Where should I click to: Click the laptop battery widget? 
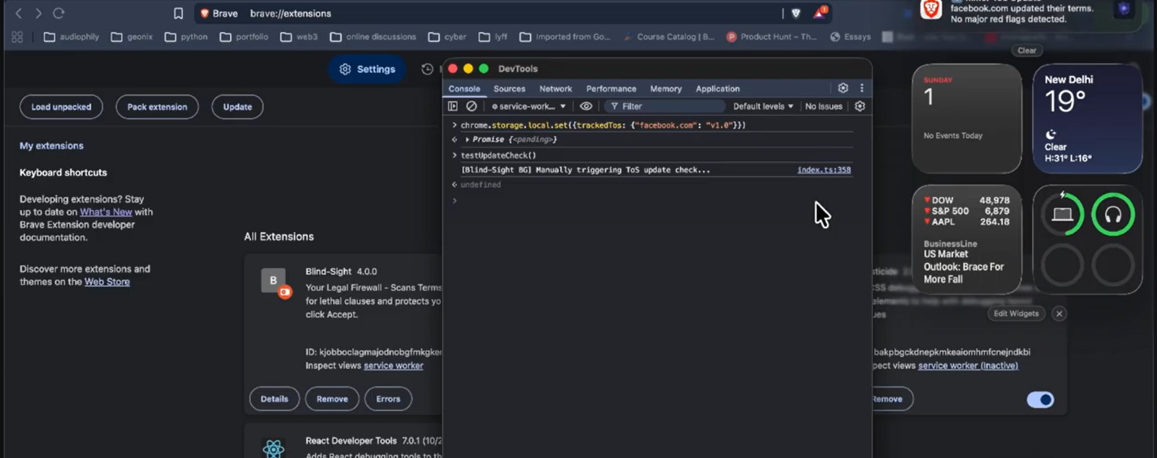click(1062, 215)
